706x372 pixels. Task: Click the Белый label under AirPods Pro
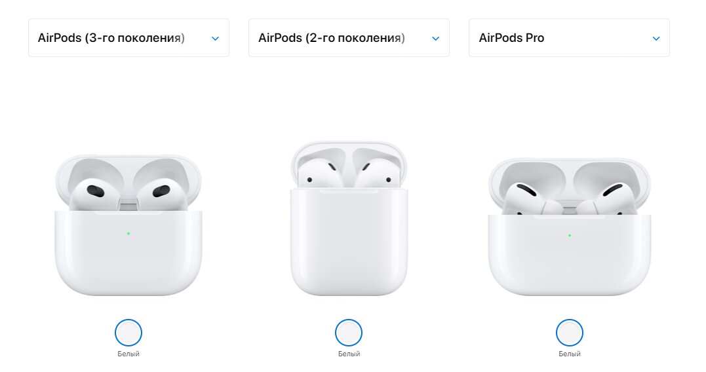[x=570, y=354]
